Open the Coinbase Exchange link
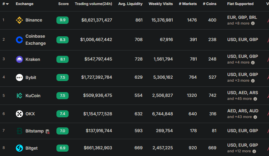Viewport: 269px width, 156px height. coord(35,40)
